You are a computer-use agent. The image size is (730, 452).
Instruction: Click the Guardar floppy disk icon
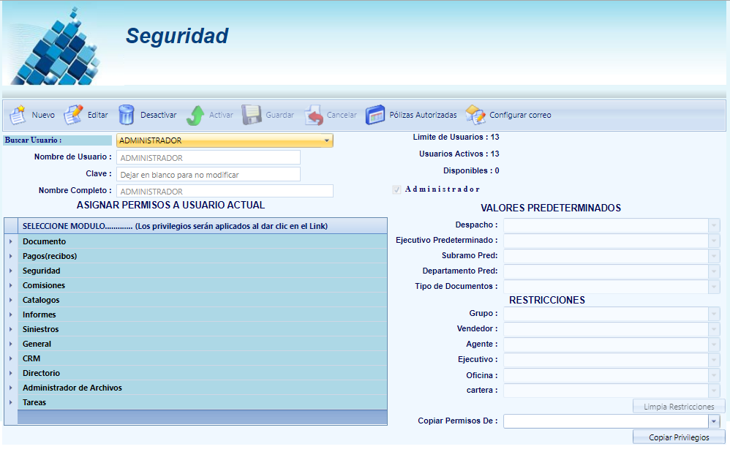pos(252,115)
